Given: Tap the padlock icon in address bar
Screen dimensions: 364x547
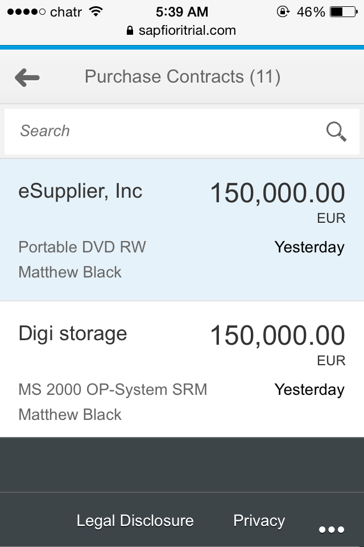Looking at the screenshot, I should pos(130,31).
